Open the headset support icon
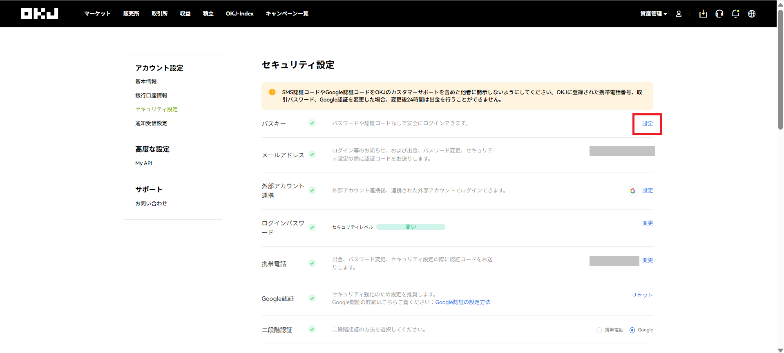The height and width of the screenshot is (353, 784). [x=719, y=14]
